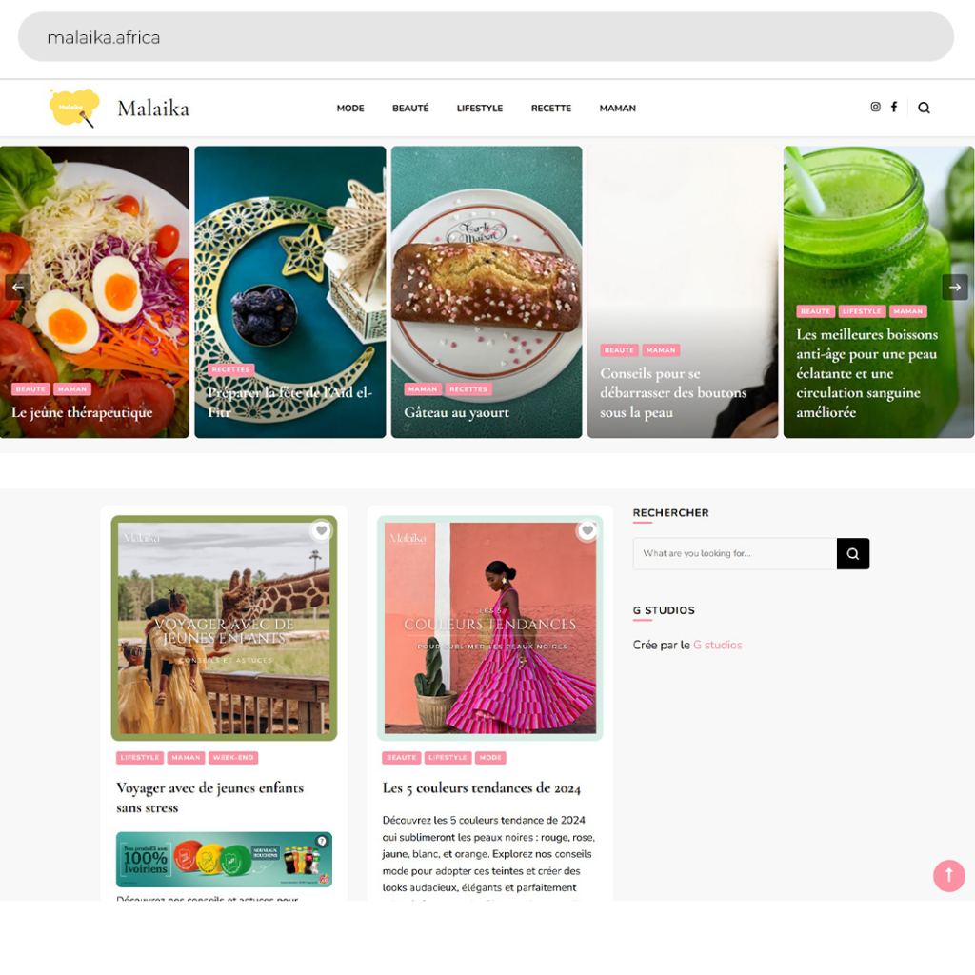Open article Les 5 couleurs tendances de 2024

481,787
